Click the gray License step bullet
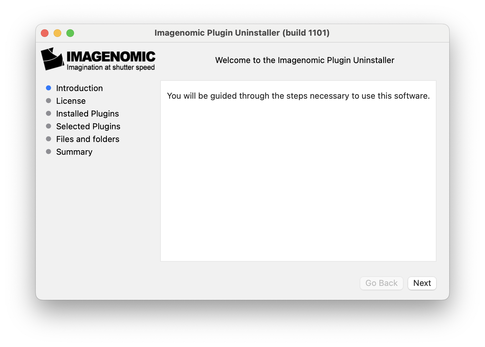Screen dimensions: 485x347 pos(48,101)
